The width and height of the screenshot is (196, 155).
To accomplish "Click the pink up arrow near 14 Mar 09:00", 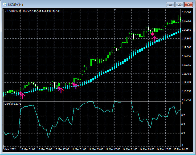I will [x=155, y=39].
